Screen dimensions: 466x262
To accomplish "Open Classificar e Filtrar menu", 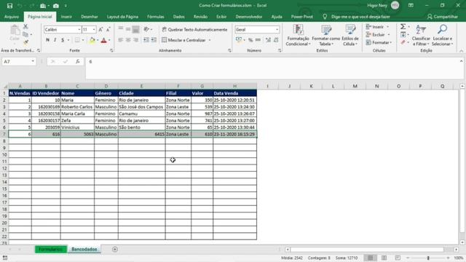I will pos(421,36).
